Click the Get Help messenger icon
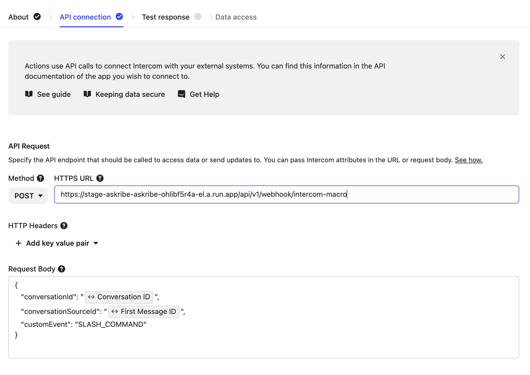 click(x=182, y=94)
